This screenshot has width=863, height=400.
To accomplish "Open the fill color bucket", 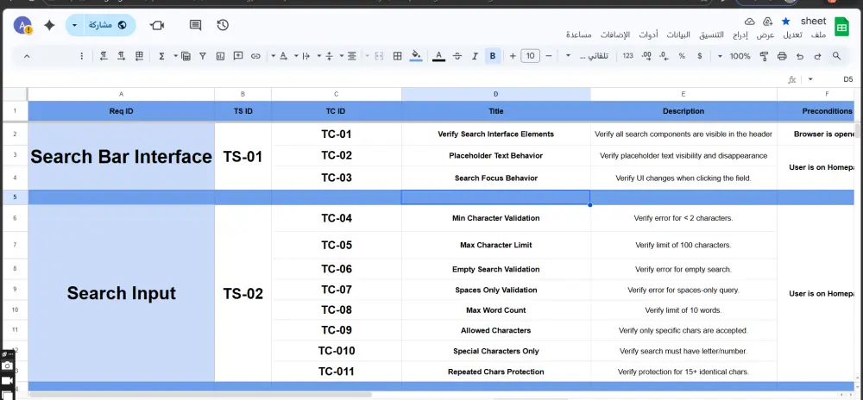I will pos(416,56).
